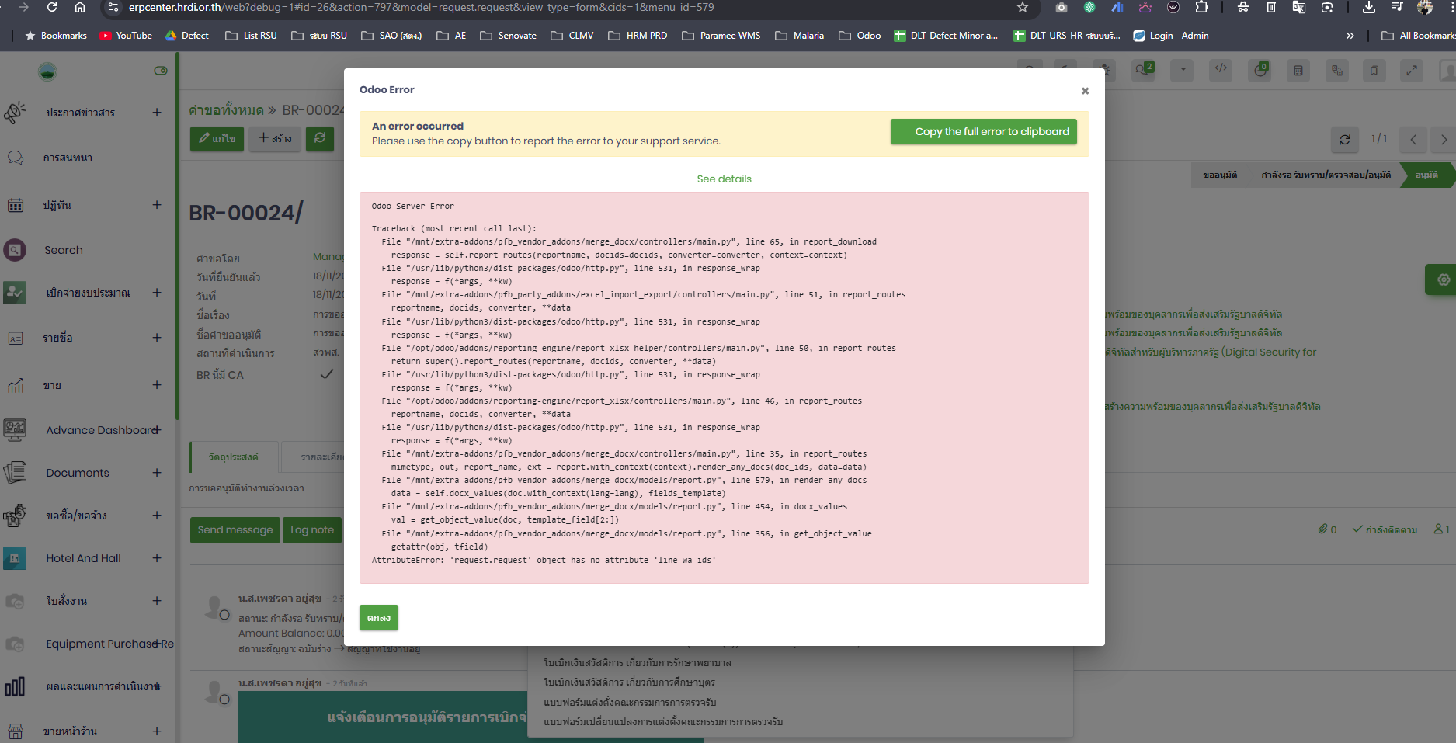Click the See details link
This screenshot has width=1456, height=743.
(x=724, y=179)
